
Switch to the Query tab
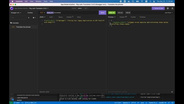(61, 17)
